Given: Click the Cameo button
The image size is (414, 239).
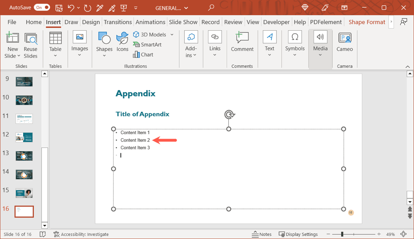Looking at the screenshot, I should coord(344,42).
